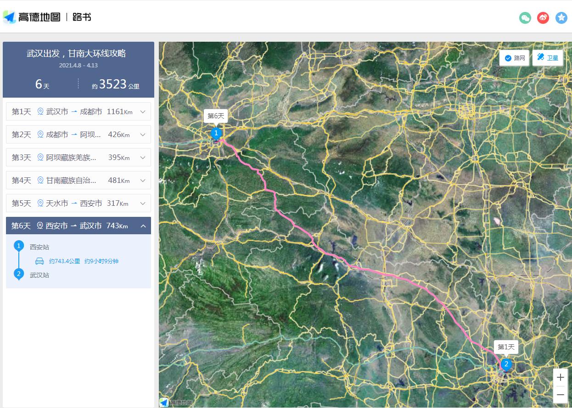The height and width of the screenshot is (408, 572).
Task: Click location pin icon in 第1天 row
Action: tap(40, 111)
